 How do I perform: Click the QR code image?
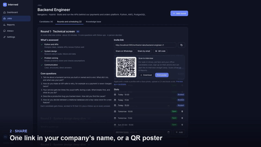126,67
